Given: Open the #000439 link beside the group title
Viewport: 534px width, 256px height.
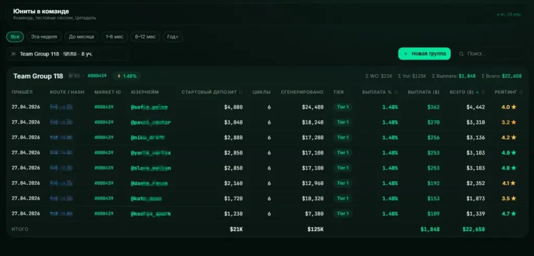Looking at the screenshot, I should coord(97,76).
